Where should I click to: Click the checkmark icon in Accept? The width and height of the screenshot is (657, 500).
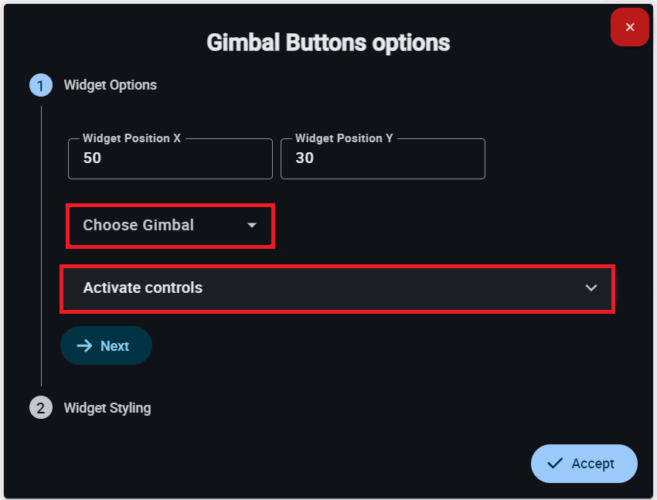click(x=554, y=464)
